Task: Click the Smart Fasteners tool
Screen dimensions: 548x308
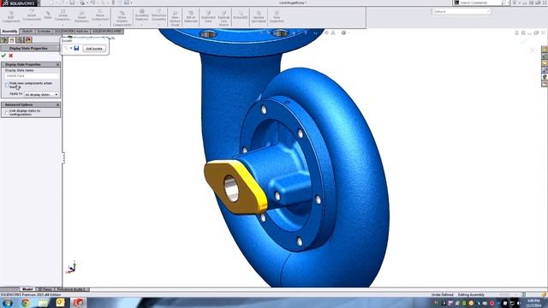Action: click(81, 17)
